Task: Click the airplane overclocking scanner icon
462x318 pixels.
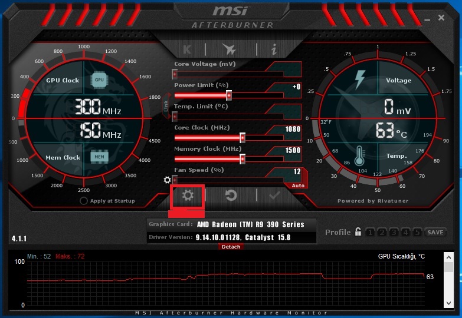Action: 229,49
